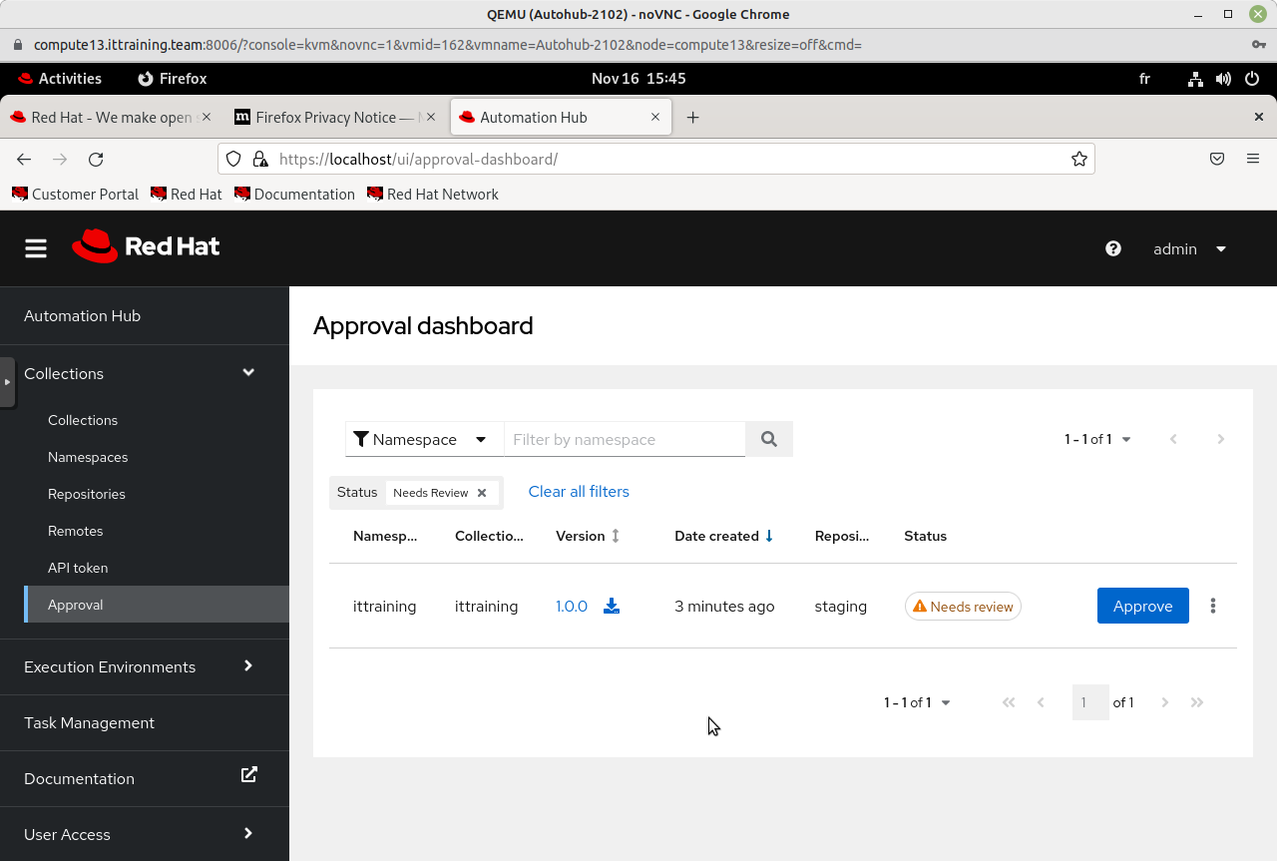The width and height of the screenshot is (1277, 861).
Task: Open admin user dropdown
Action: (1189, 248)
